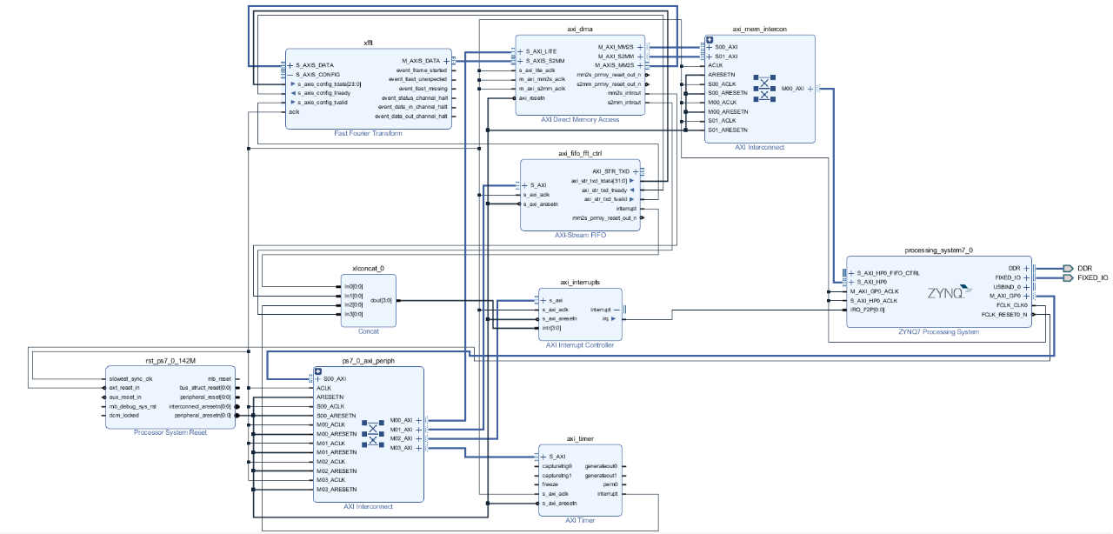Expand M_AXIS_MM2S interface on axi_dma
Viewport: 1113px width, 534px height.
click(640, 65)
